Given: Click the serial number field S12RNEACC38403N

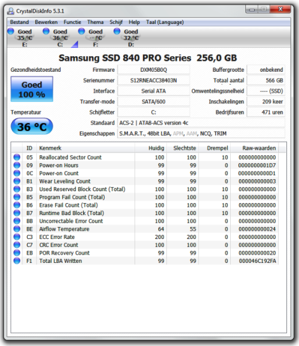Looking at the screenshot, I should pyautogui.click(x=154, y=80).
